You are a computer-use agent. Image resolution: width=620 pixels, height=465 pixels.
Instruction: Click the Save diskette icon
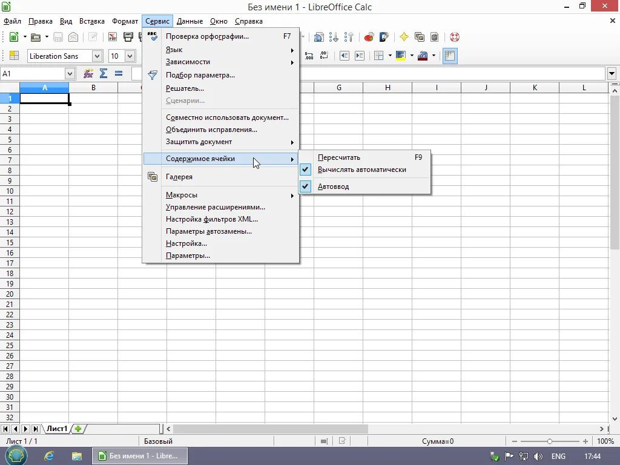click(58, 37)
